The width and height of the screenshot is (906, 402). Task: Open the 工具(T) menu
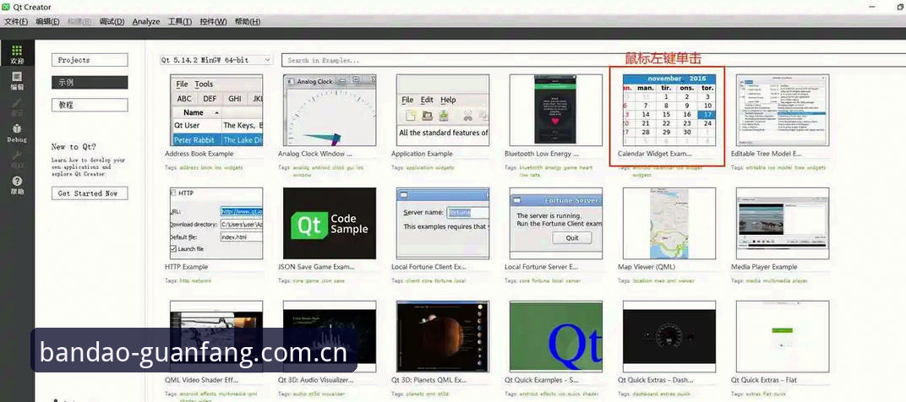(x=180, y=21)
